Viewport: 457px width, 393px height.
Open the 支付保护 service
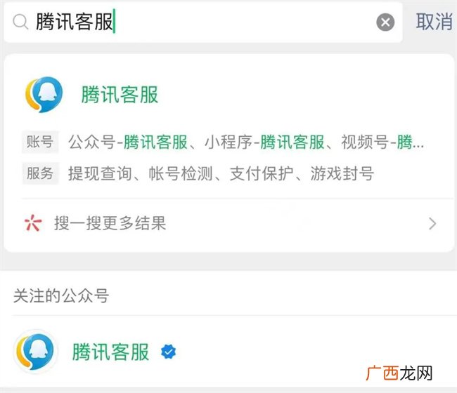pyautogui.click(x=262, y=173)
